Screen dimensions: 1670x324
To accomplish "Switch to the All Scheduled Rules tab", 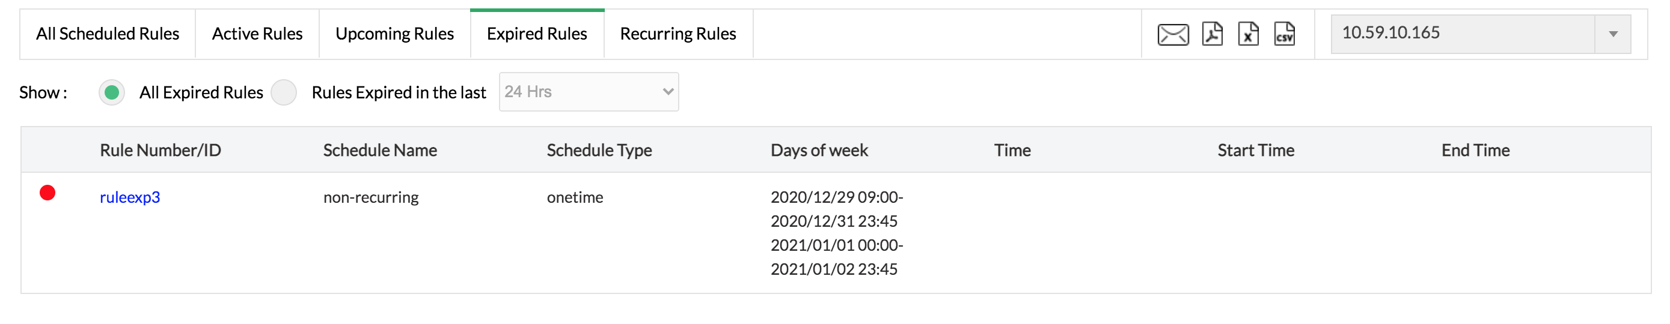I will (108, 34).
